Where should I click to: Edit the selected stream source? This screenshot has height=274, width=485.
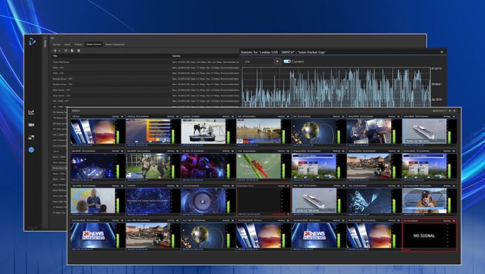click(x=65, y=50)
